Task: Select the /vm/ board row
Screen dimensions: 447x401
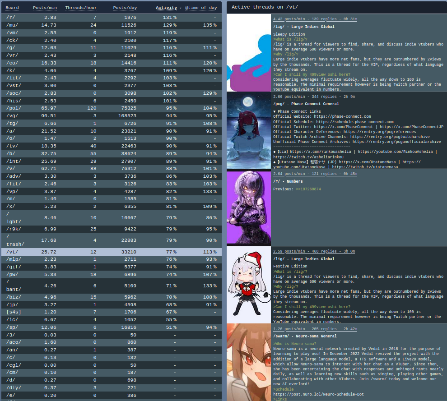Action: pos(112,33)
